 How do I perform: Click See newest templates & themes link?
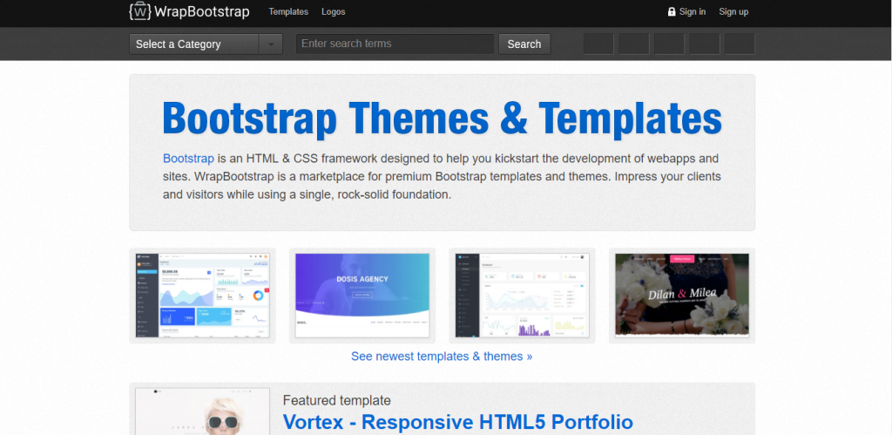[x=442, y=357]
